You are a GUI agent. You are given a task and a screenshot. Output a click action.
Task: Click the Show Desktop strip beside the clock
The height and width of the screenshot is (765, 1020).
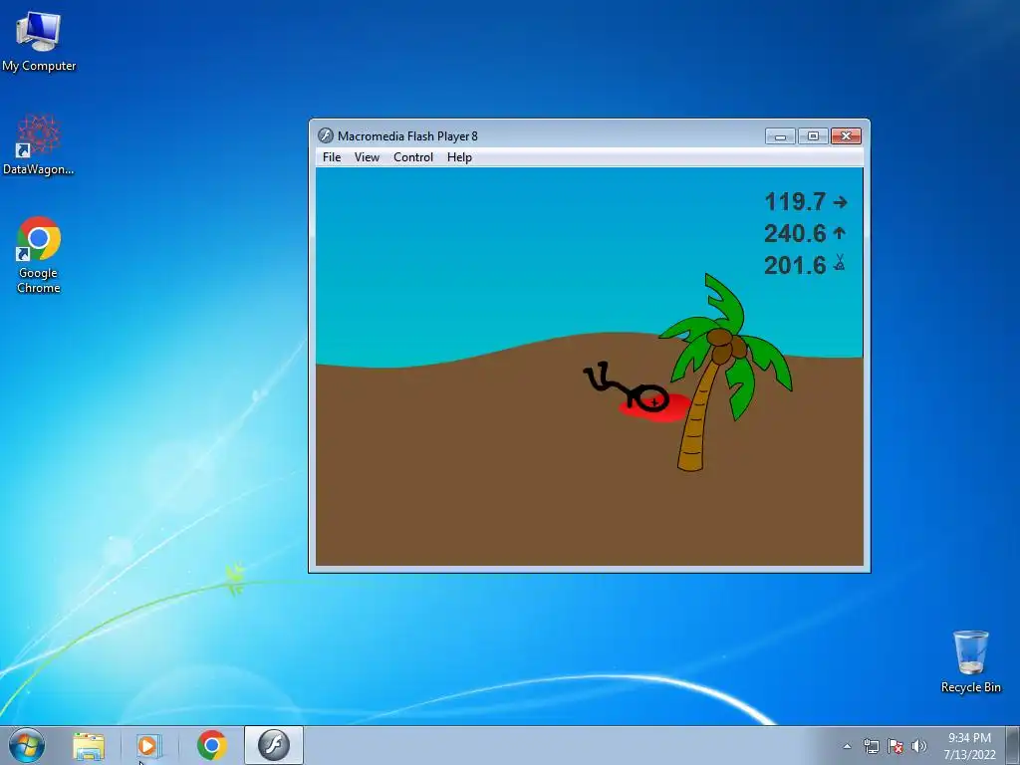pyautogui.click(x=1013, y=745)
